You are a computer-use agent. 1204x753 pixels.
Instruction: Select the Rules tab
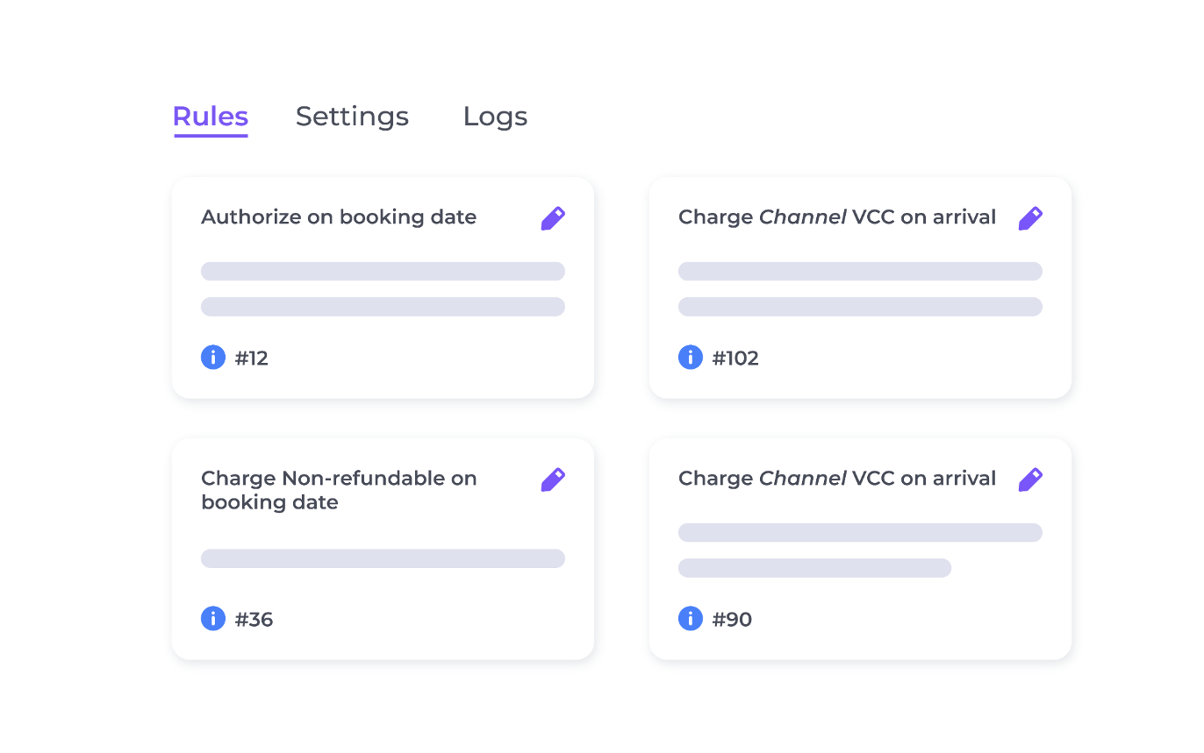[211, 117]
